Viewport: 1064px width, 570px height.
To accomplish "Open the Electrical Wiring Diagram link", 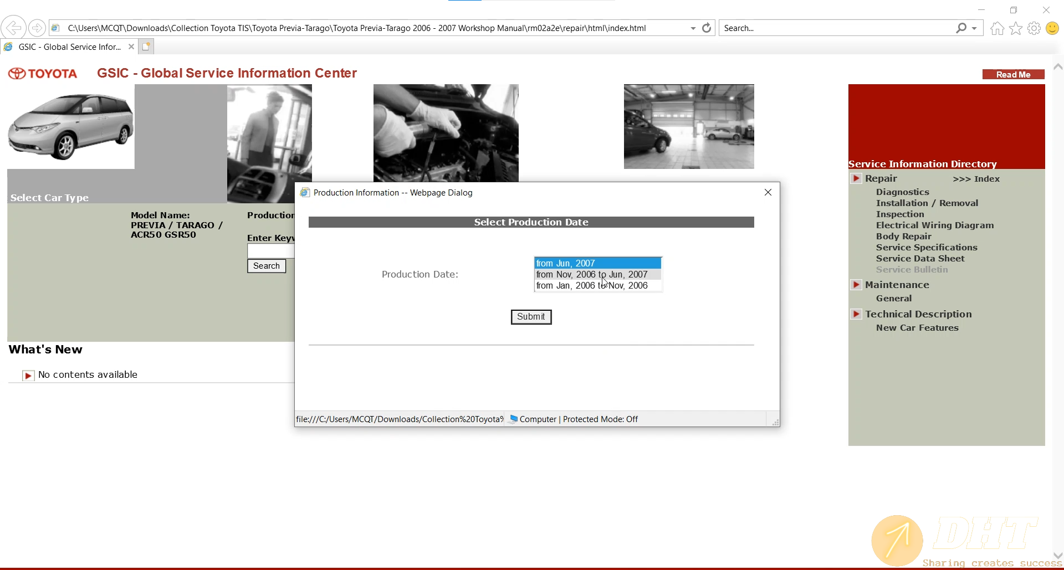I will pyautogui.click(x=934, y=225).
